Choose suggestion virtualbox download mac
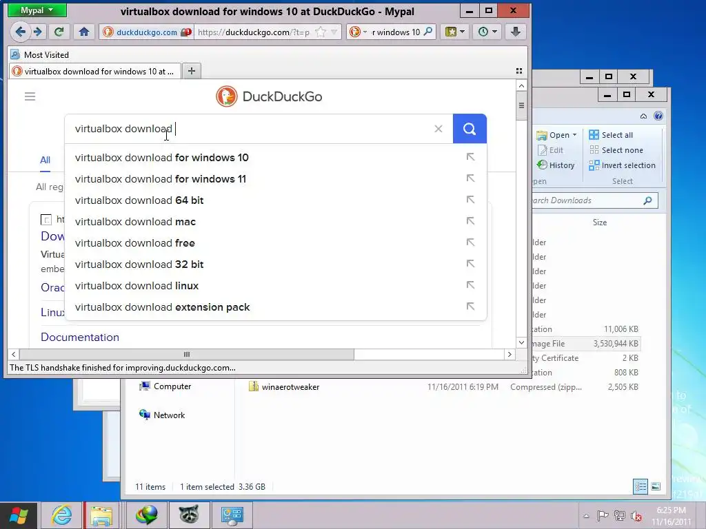The height and width of the screenshot is (529, 706). pos(276,222)
